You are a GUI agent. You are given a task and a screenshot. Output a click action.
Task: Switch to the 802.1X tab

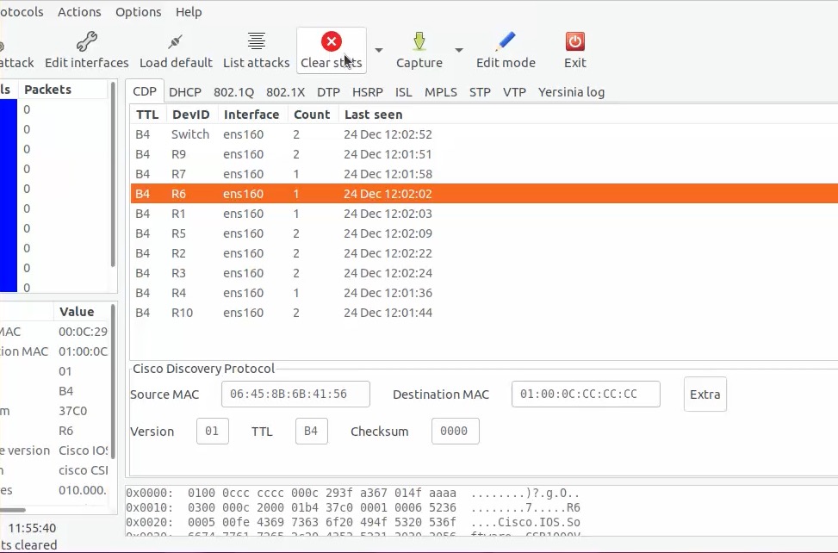285,92
